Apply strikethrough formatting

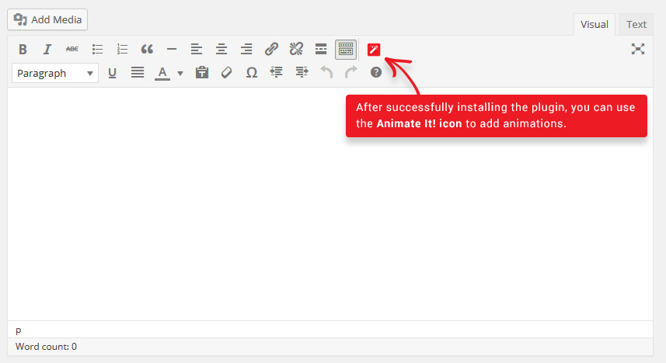[x=72, y=50]
